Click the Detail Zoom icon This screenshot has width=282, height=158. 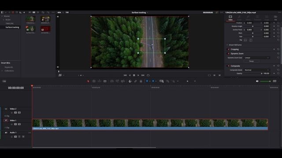tap(167, 81)
